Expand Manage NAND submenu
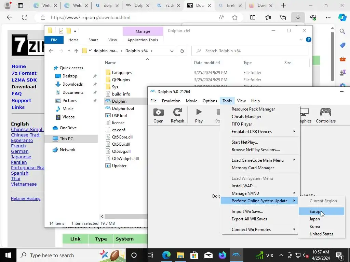This screenshot has height=262, width=350. click(x=259, y=193)
